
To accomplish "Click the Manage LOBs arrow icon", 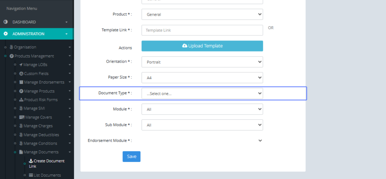I will tap(21, 65).
